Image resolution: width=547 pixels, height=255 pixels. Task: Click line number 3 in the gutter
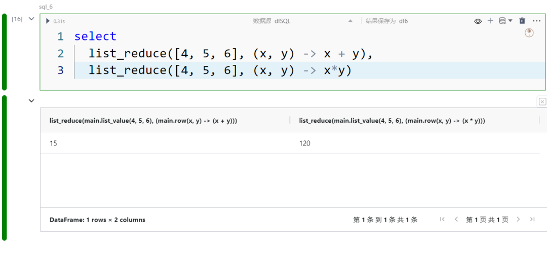pos(60,70)
